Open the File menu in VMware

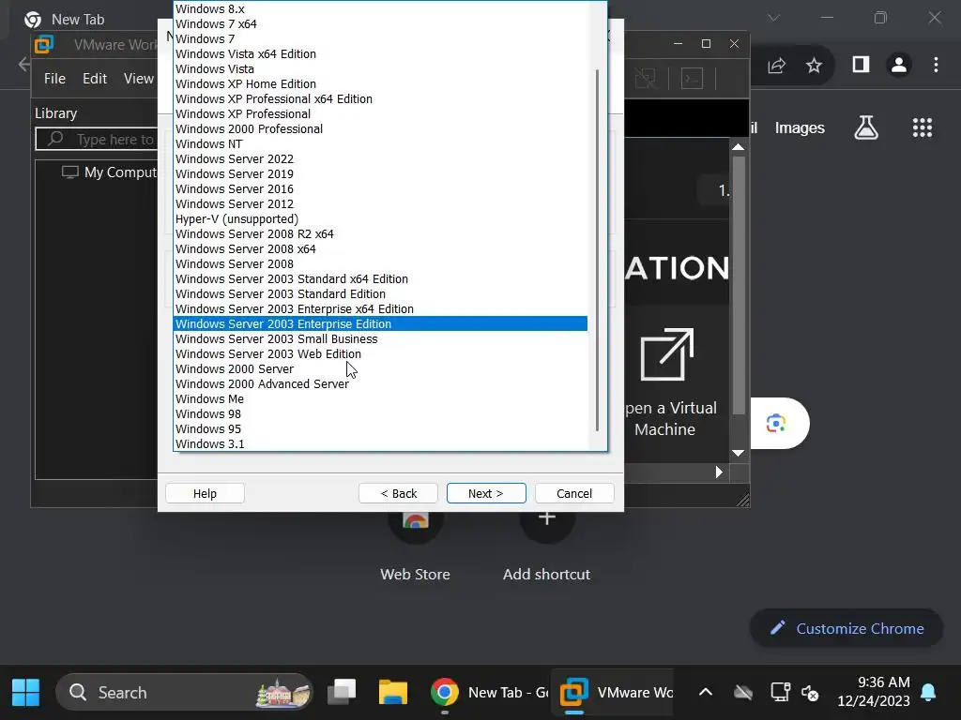[54, 79]
